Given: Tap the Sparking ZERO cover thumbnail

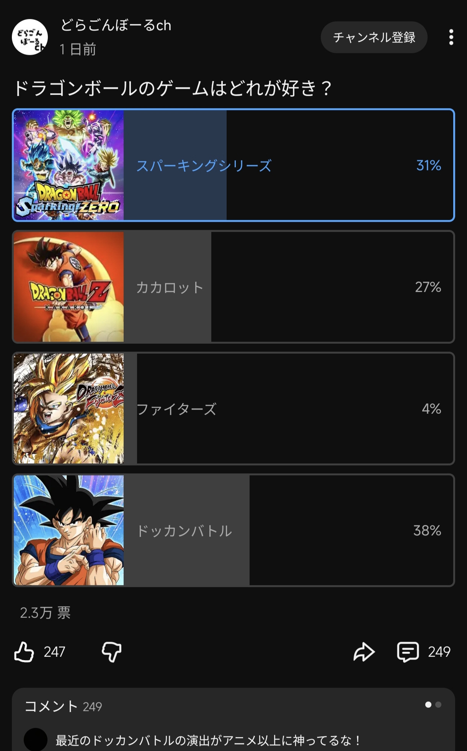Looking at the screenshot, I should pos(69,165).
